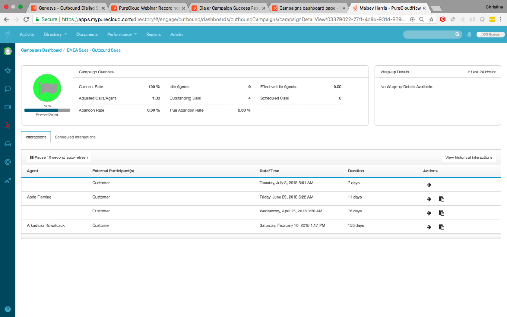
Task: Go back via the Campaigns Dashboard breadcrumb link
Action: 41,50
